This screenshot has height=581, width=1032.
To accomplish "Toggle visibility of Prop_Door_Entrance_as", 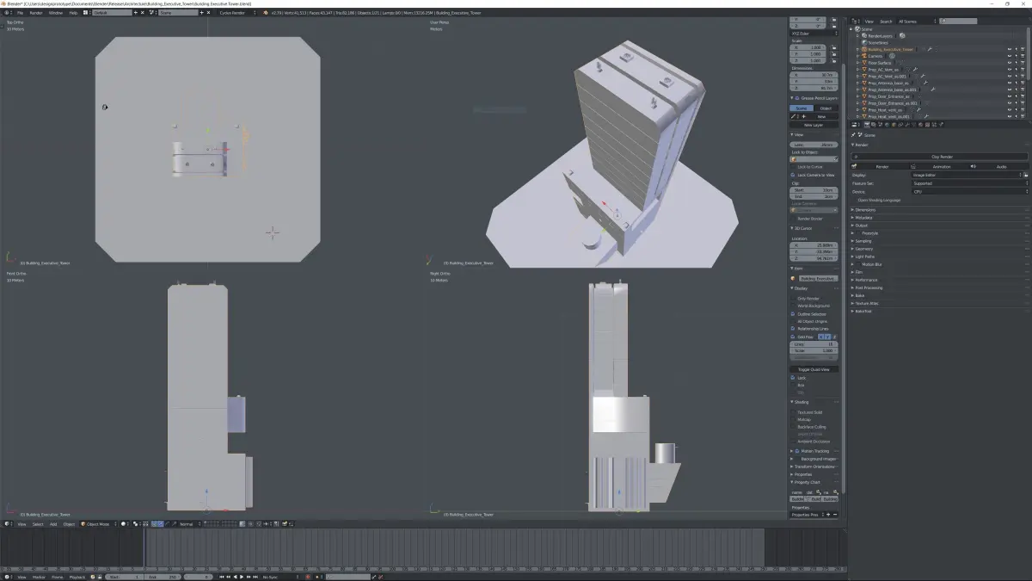I will click(1009, 96).
